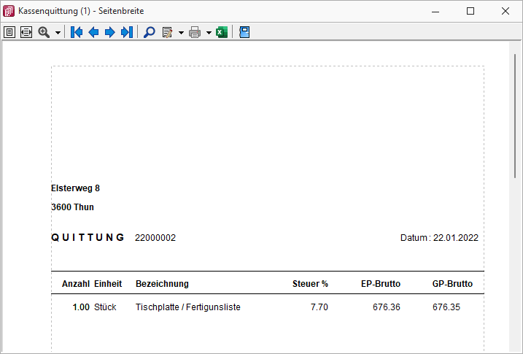523x354 pixels.
Task: Click the Bezeichnung column header
Action: [x=162, y=284]
